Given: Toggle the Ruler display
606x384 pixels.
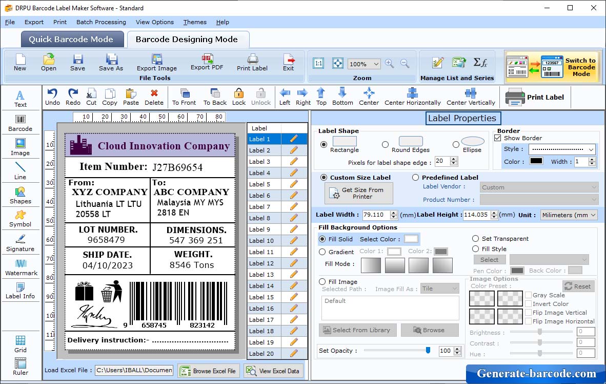Looking at the screenshot, I should click(20, 367).
